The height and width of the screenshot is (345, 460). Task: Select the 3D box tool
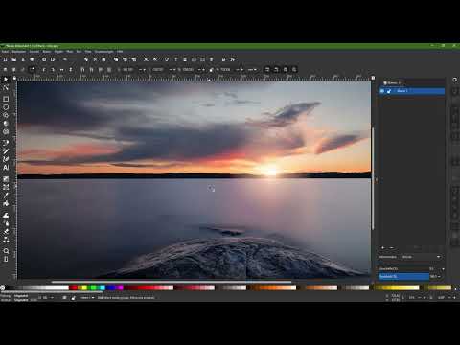(x=6, y=124)
